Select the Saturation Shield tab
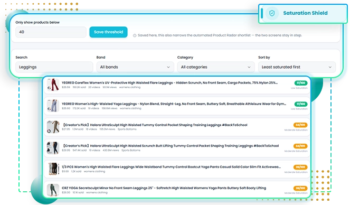 302,13
